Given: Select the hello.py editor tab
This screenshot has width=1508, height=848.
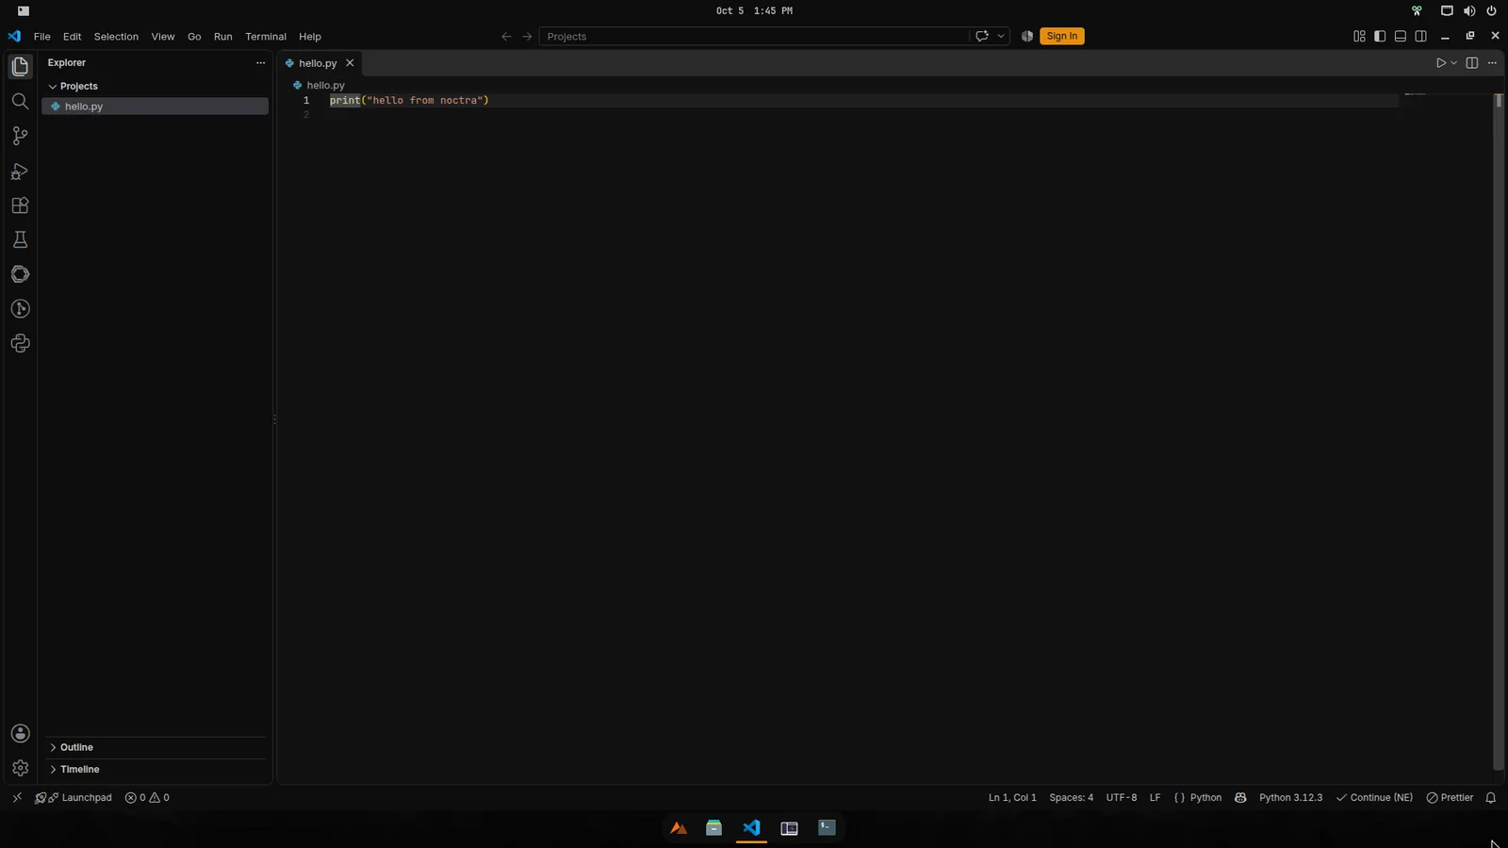Looking at the screenshot, I should (x=320, y=63).
